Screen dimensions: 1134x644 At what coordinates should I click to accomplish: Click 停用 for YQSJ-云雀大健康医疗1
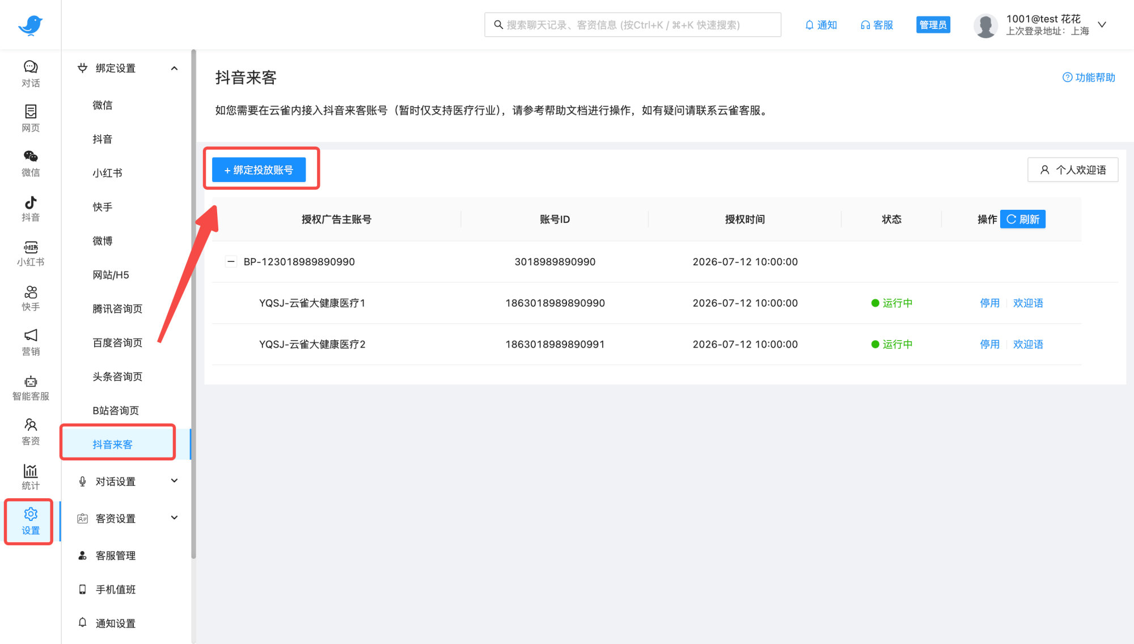click(x=990, y=303)
